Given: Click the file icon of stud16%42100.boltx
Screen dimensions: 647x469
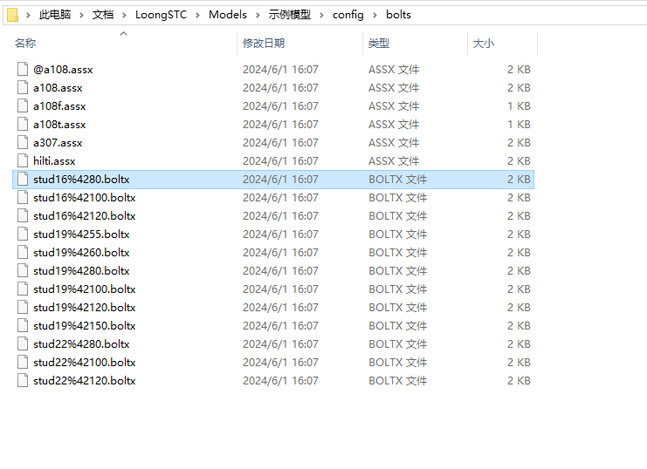Looking at the screenshot, I should (x=23, y=198).
